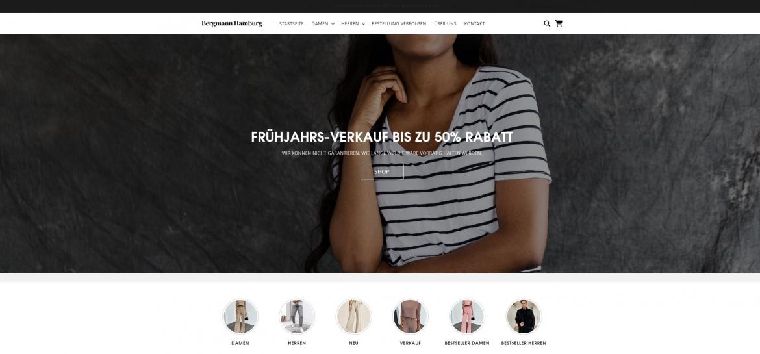Open the search magnifier icon
The height and width of the screenshot is (354, 760).
point(547,23)
